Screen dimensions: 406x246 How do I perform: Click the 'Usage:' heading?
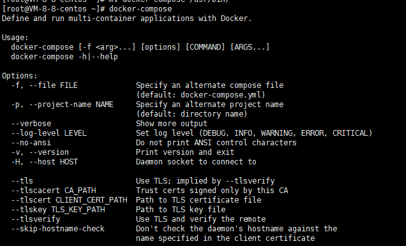pos(15,38)
